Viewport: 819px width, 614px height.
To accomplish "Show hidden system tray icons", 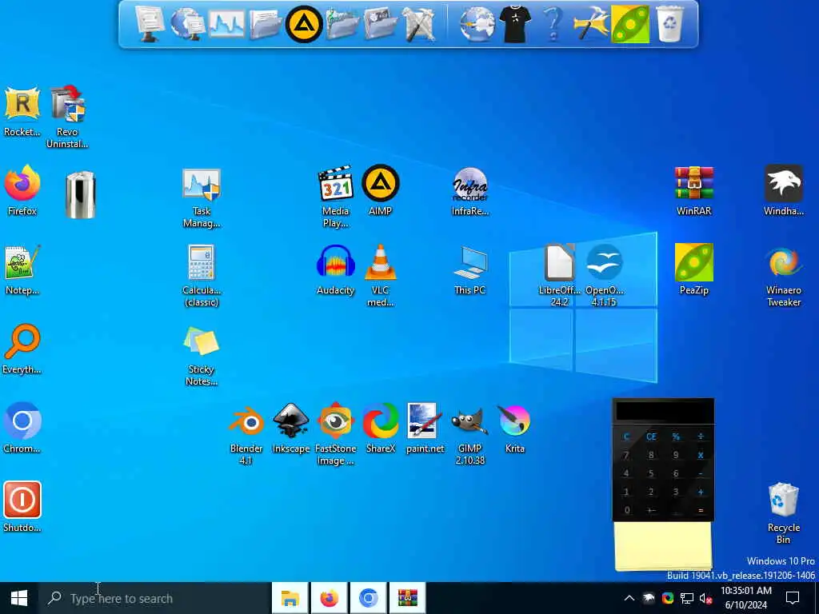I will [629, 598].
